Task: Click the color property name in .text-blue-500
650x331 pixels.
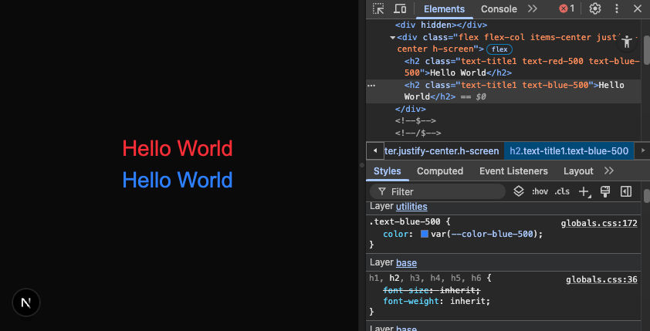Action: point(395,234)
